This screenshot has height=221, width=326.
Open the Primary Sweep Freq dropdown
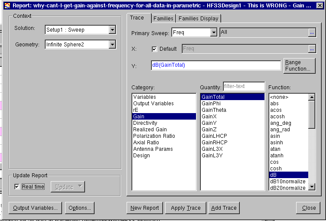click(214, 32)
